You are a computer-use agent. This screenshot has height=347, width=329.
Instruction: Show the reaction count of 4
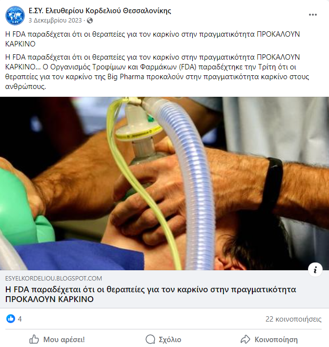20,319
